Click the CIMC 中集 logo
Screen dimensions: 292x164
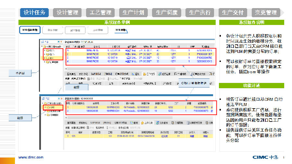[267, 157]
